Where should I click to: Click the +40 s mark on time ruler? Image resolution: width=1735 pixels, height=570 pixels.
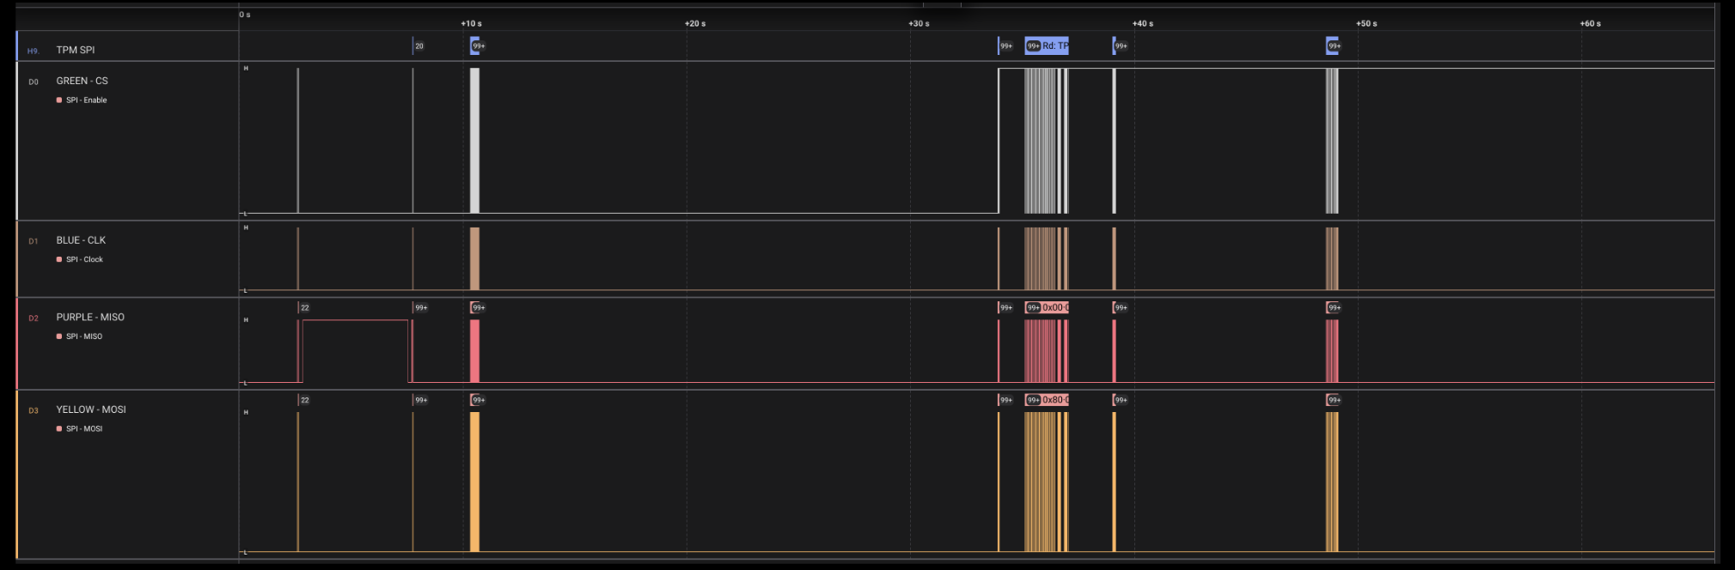click(x=1142, y=23)
